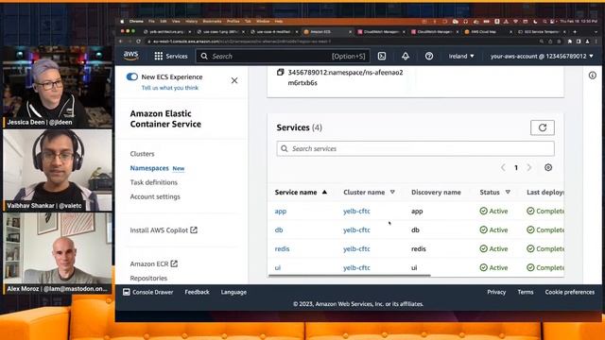Open the your-aws-account dropdown

(x=542, y=57)
